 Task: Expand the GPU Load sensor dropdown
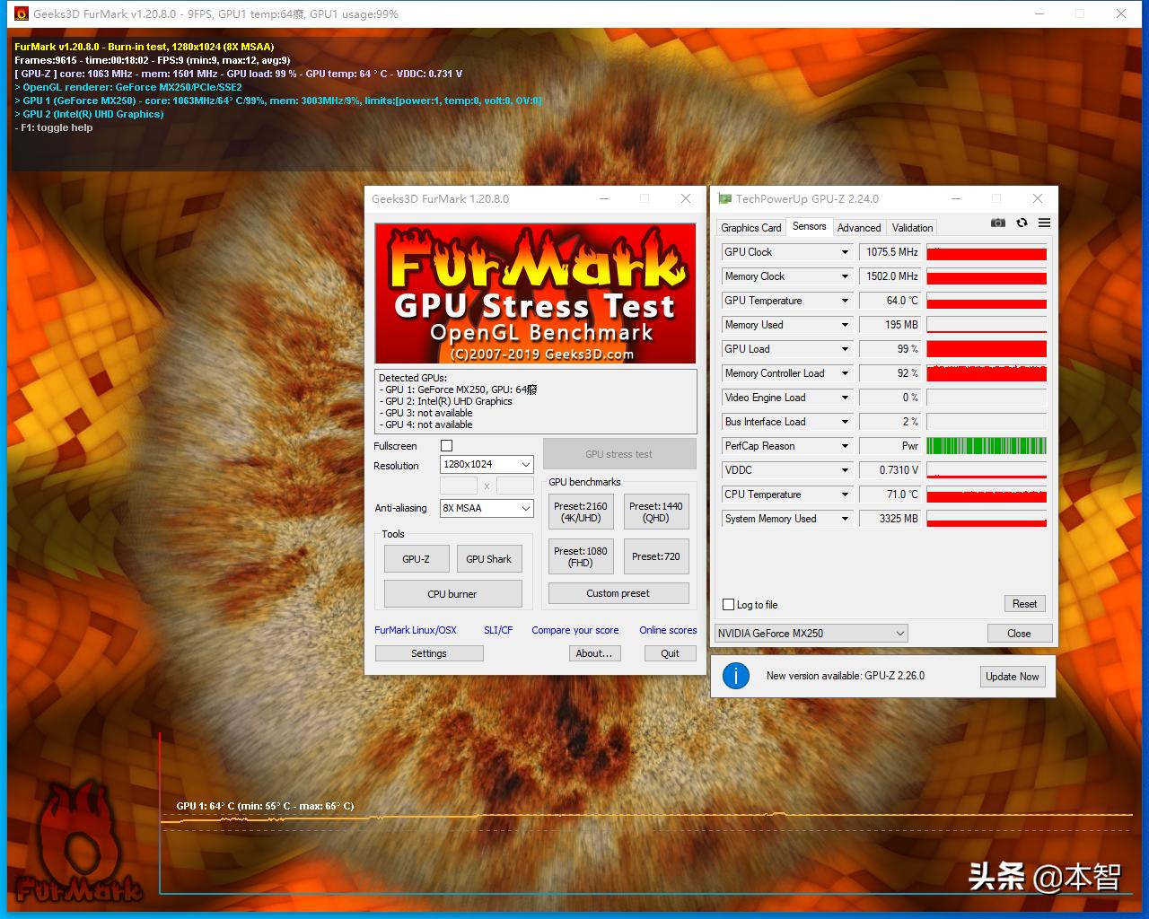[x=845, y=349]
